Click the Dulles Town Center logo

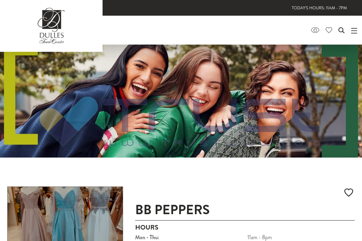pos(51,26)
